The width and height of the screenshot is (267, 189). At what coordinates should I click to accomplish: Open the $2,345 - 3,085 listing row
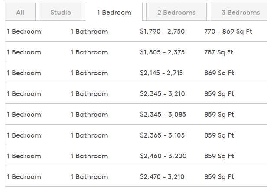click(136, 114)
